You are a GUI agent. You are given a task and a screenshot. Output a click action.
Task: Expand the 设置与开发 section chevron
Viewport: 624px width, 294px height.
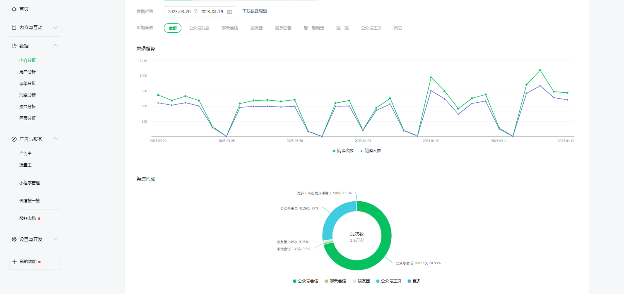tap(56, 239)
